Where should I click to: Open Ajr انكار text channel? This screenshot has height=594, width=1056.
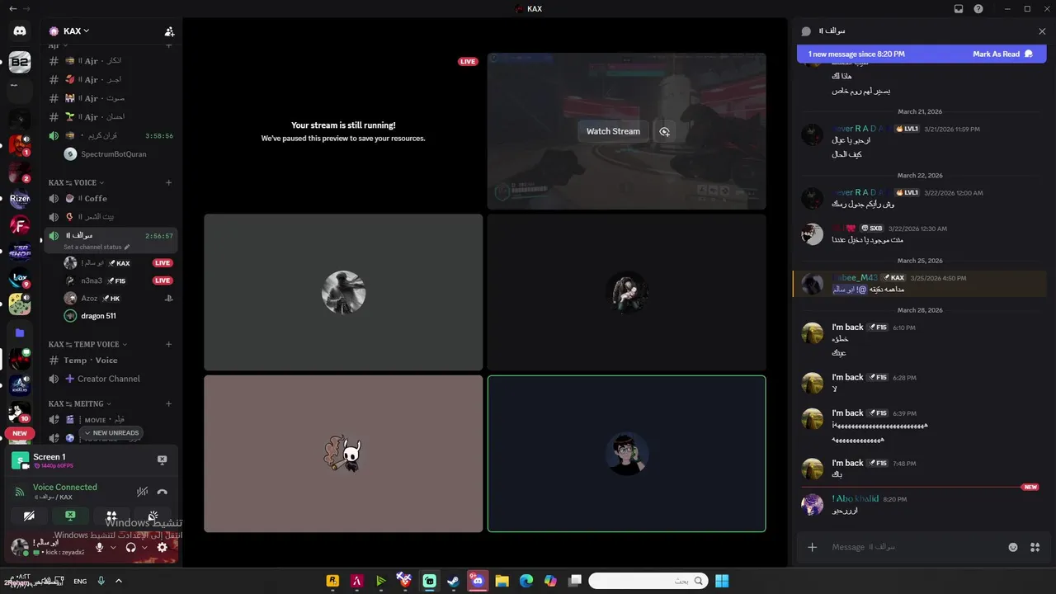click(111, 61)
